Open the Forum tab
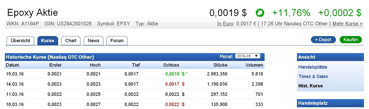 tap(117, 41)
